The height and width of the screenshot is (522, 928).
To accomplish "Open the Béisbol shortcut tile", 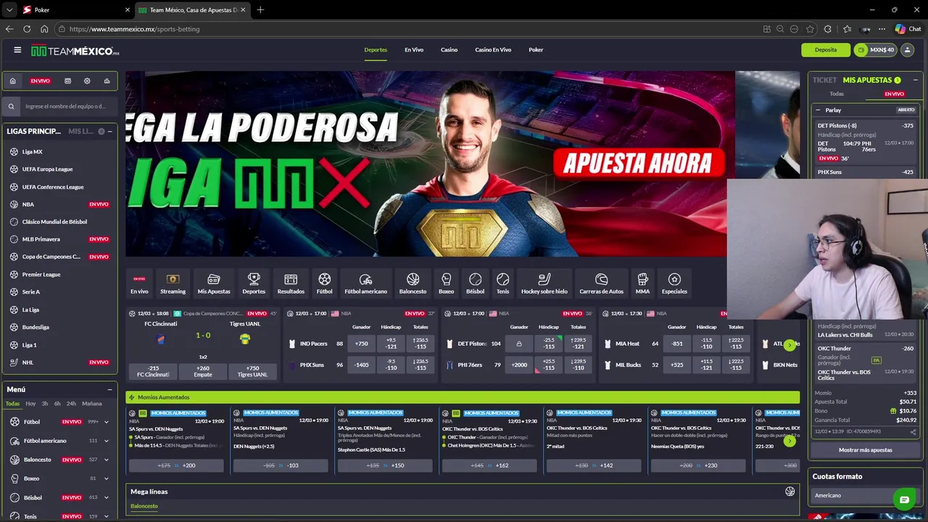I will tap(475, 283).
